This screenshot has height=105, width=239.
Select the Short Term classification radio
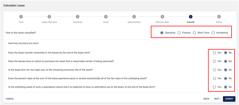[194, 33]
